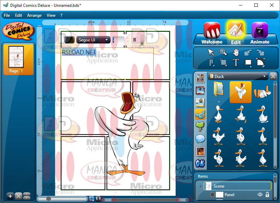Click the overlapping squares group tool
Screen dimensions: 280x203
pos(223,63)
